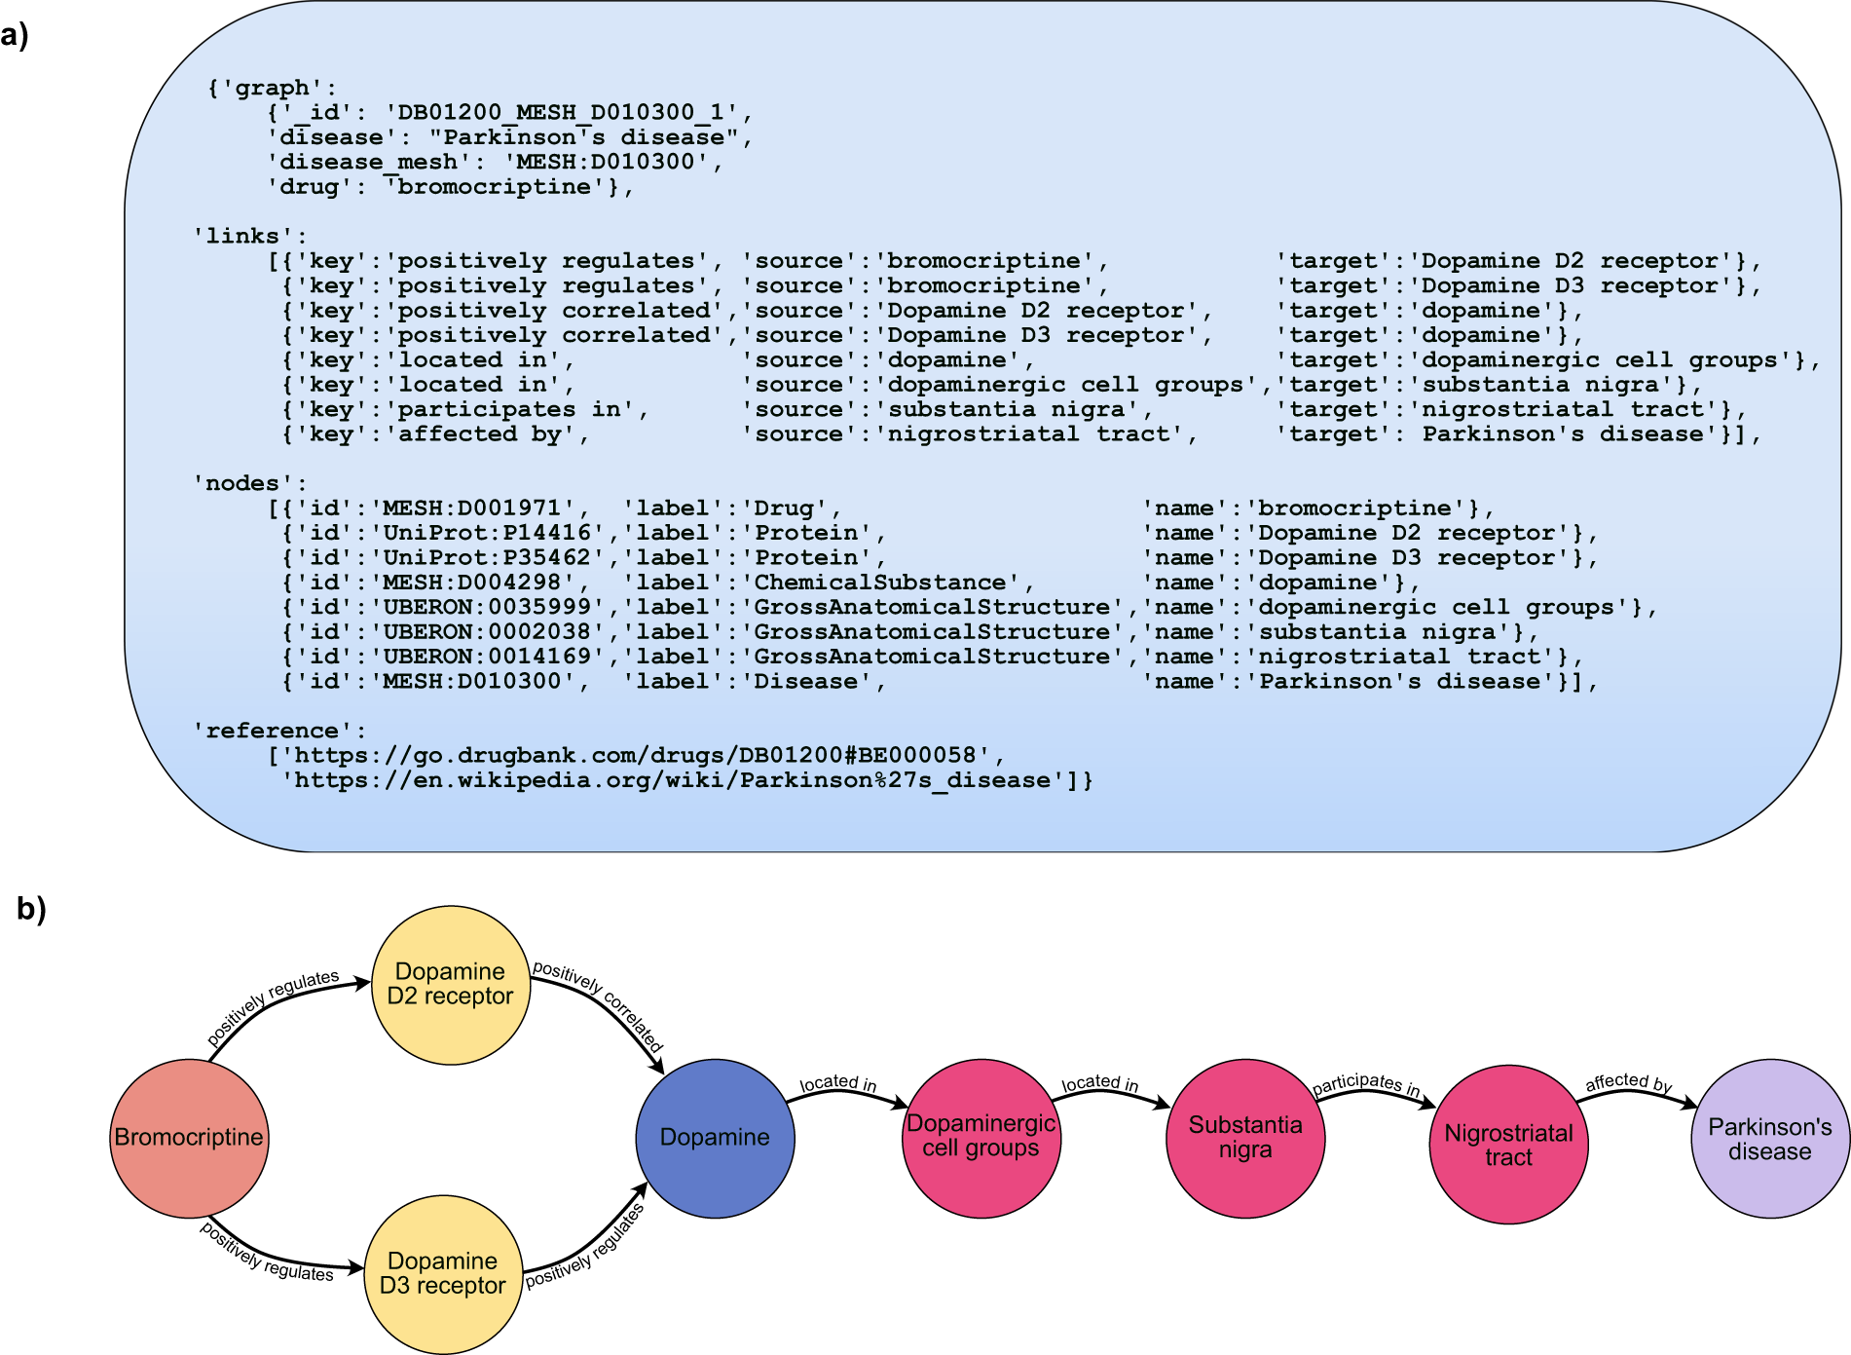Screen dimensions: 1851x1355
Task: Click the panel label "a)"
Action: click(16, 36)
